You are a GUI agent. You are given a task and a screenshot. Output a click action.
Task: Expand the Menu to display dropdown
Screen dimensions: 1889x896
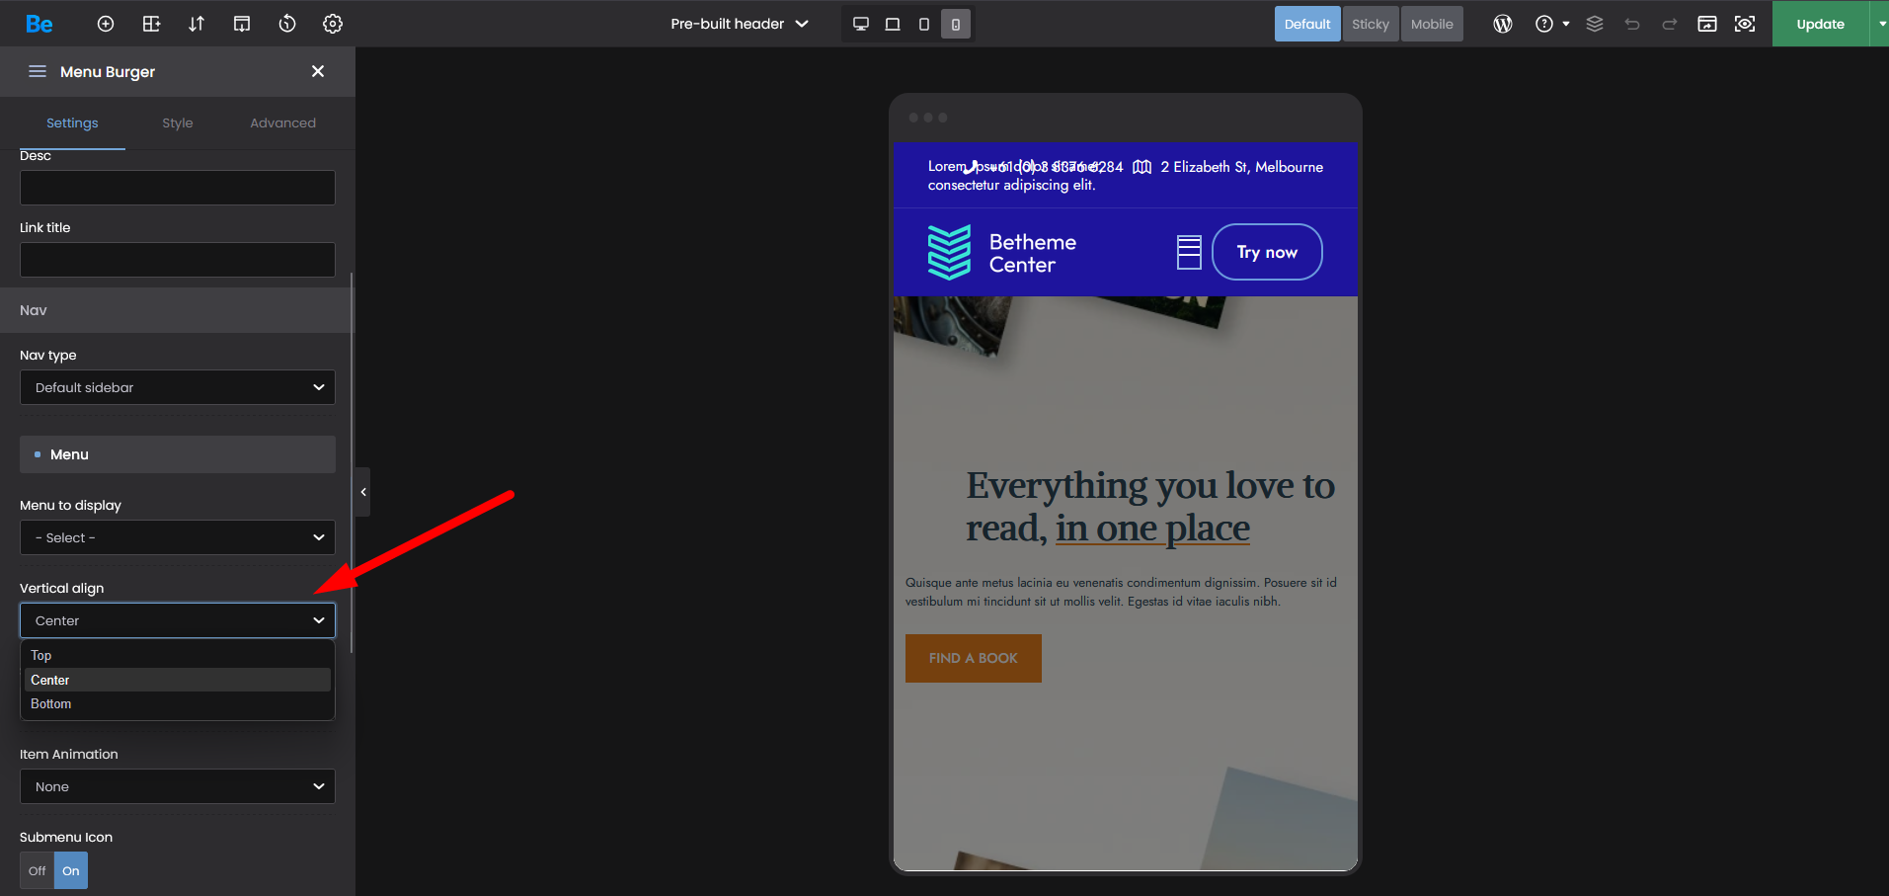pos(178,537)
